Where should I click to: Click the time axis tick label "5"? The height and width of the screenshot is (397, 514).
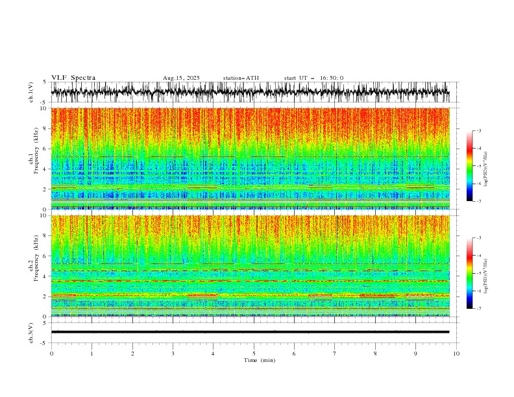pyautogui.click(x=254, y=354)
